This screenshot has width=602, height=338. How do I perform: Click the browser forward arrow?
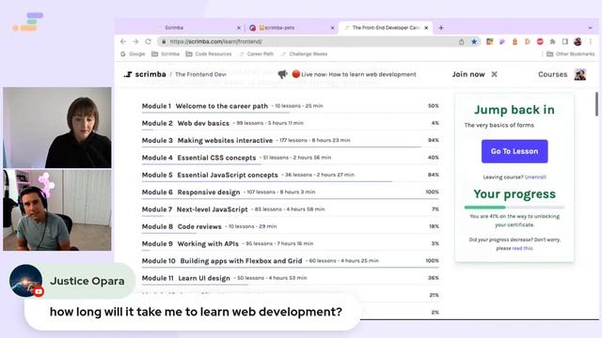pyautogui.click(x=135, y=41)
